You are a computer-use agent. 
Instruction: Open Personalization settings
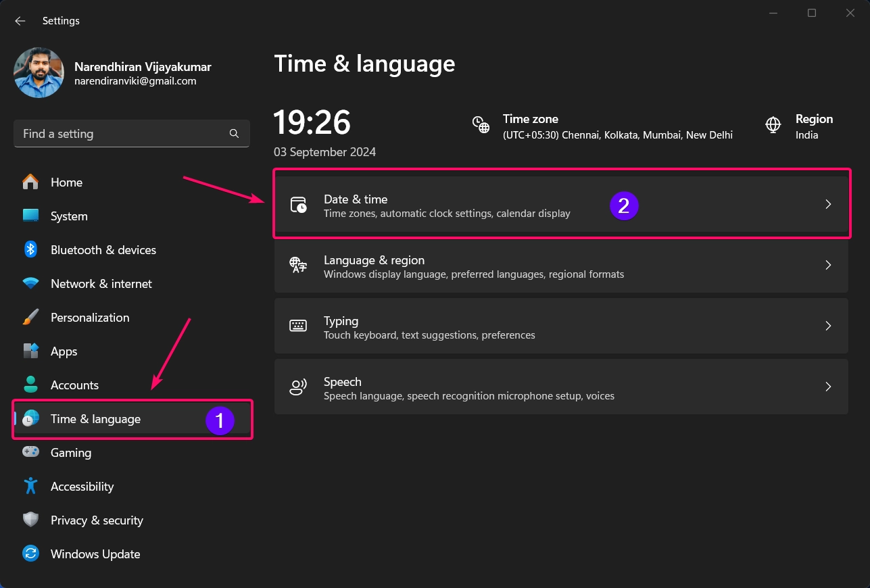click(132, 318)
